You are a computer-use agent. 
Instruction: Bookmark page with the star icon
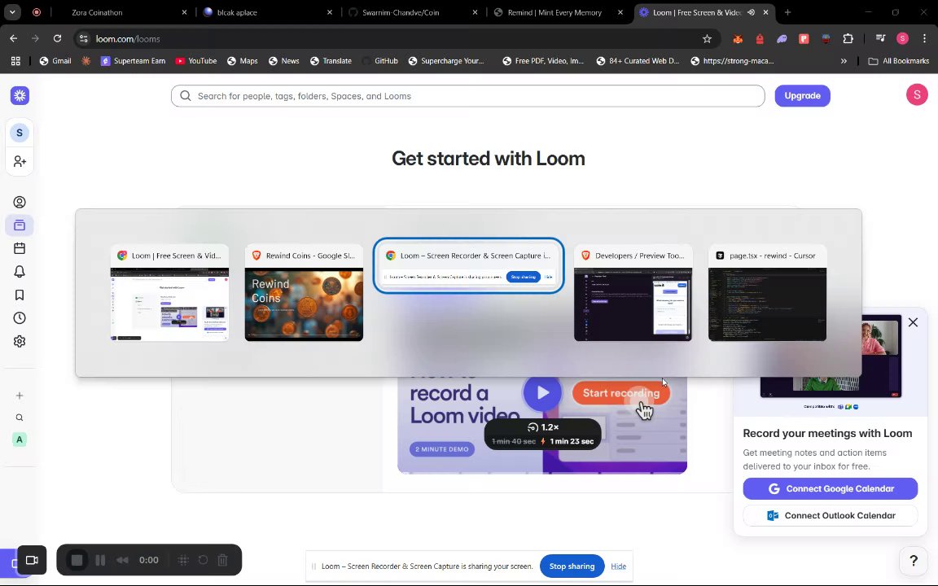(707, 39)
